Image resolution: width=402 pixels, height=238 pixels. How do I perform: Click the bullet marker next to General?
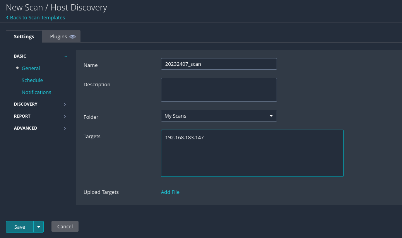click(x=17, y=68)
